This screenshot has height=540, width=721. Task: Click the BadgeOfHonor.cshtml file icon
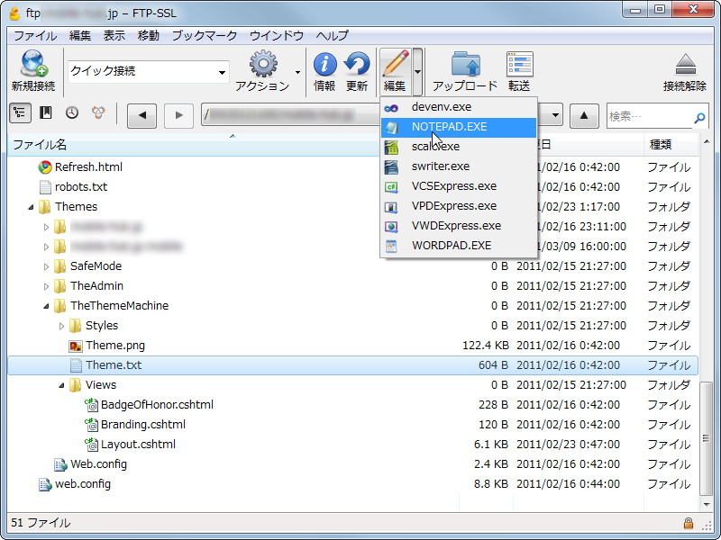click(x=91, y=405)
